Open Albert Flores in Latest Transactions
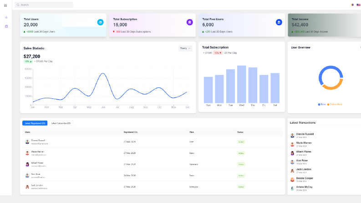361x203 pixels. (304, 152)
